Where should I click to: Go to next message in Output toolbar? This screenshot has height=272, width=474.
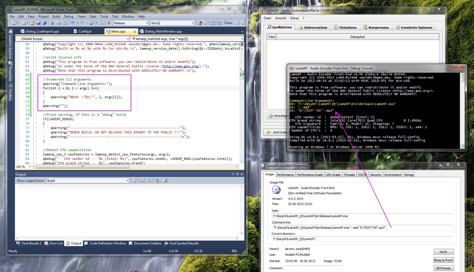pos(149,181)
